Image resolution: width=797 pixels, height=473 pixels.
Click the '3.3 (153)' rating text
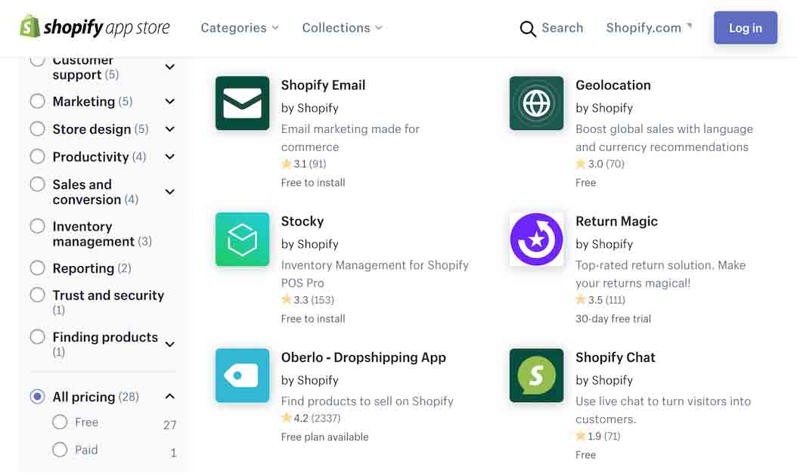click(x=314, y=300)
